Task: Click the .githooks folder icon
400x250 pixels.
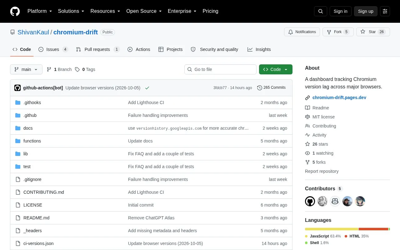Action: click(x=18, y=102)
